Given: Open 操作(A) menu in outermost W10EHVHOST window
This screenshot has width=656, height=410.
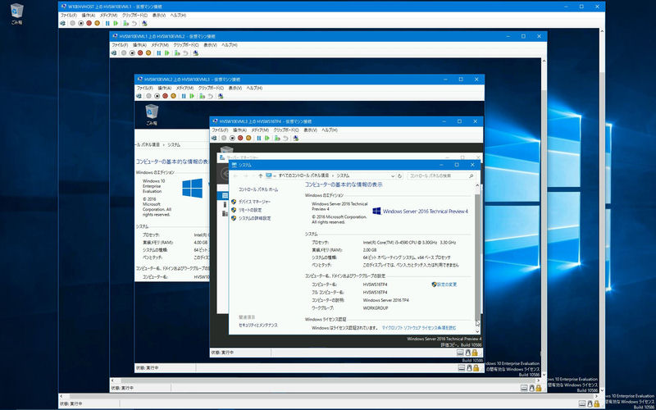Looking at the screenshot, I should (x=88, y=15).
